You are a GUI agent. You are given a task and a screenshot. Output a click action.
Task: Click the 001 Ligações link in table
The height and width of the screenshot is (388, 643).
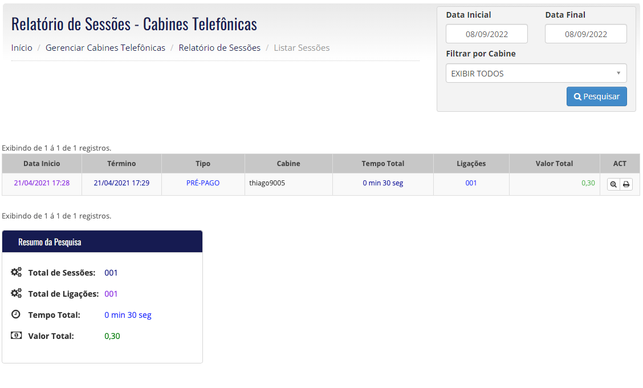471,183
